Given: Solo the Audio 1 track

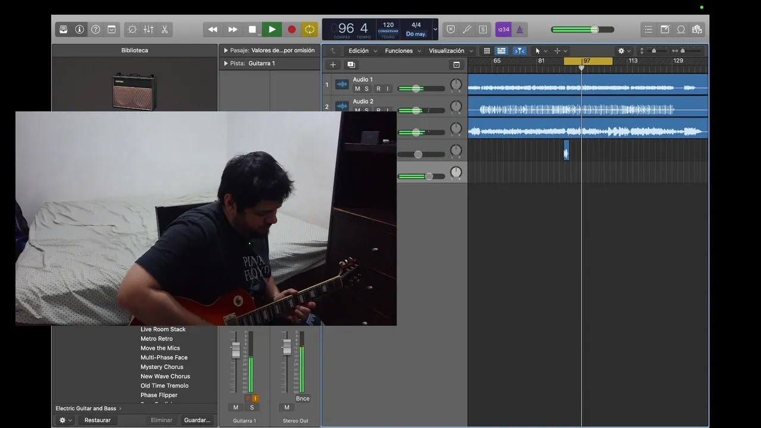Looking at the screenshot, I should (367, 89).
